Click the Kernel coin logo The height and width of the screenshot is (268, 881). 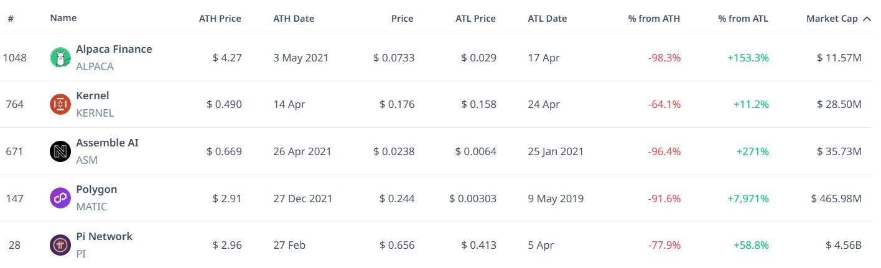(x=60, y=104)
